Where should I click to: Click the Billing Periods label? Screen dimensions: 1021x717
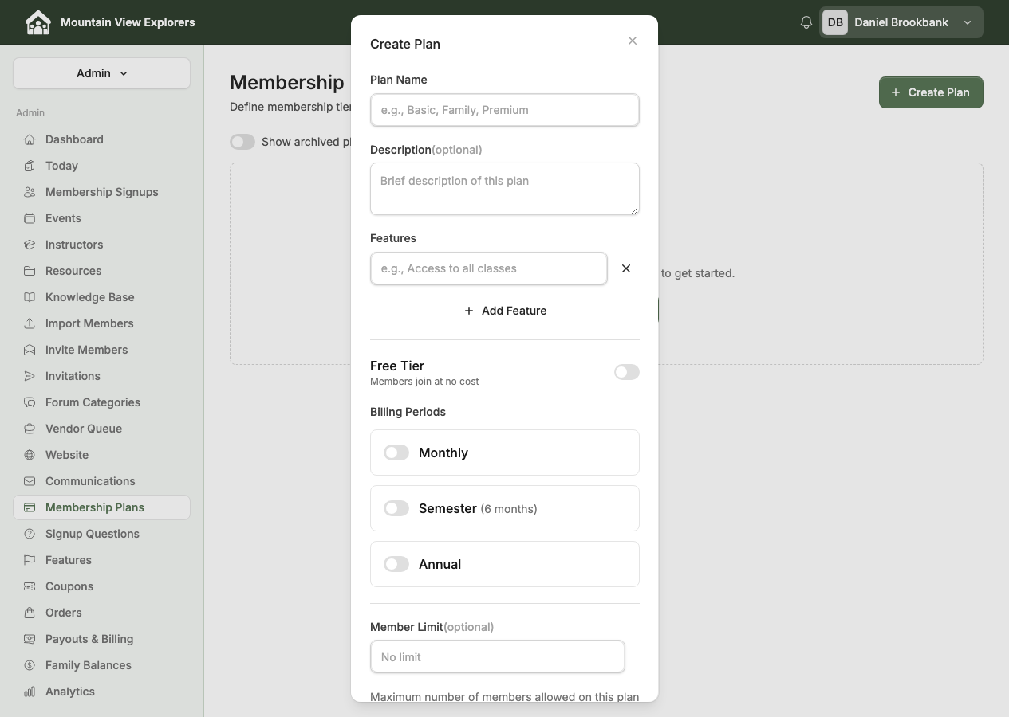[408, 412]
